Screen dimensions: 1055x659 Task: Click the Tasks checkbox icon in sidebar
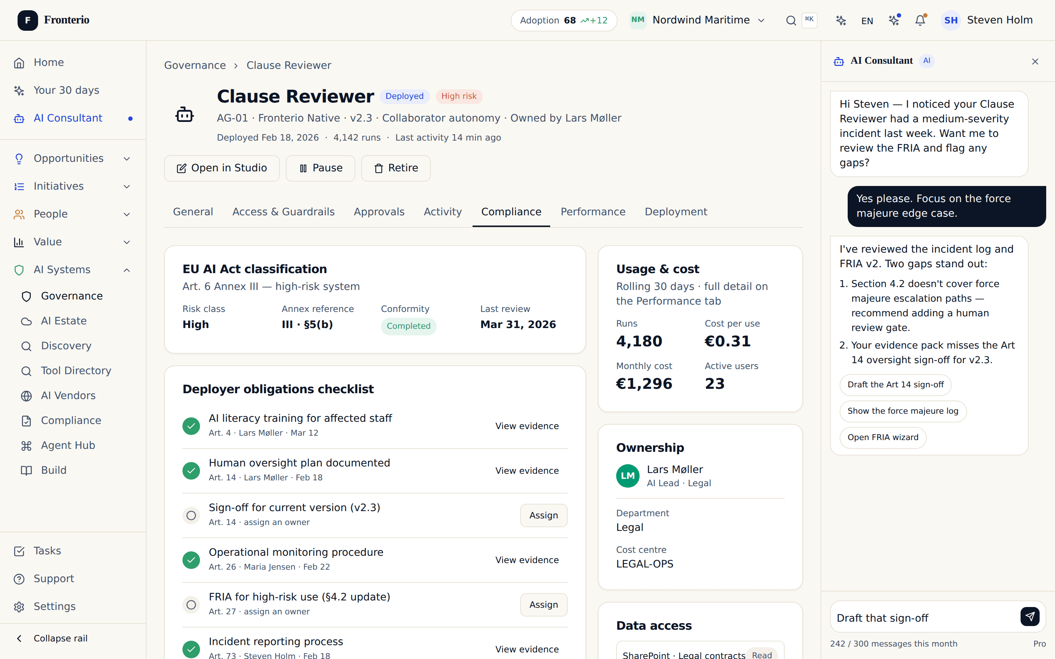[19, 551]
